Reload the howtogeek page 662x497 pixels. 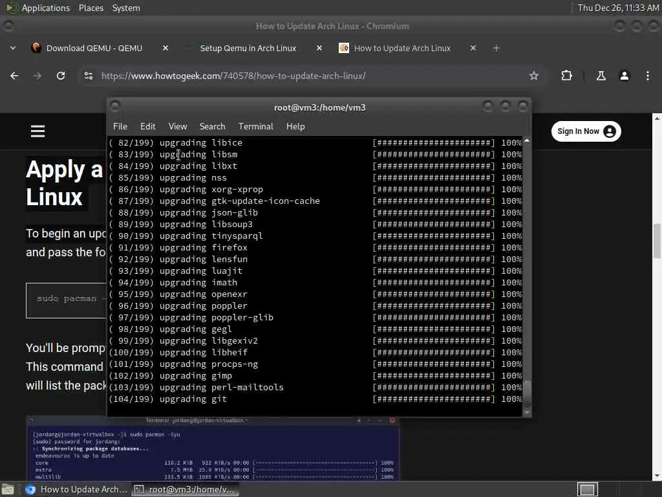61,76
